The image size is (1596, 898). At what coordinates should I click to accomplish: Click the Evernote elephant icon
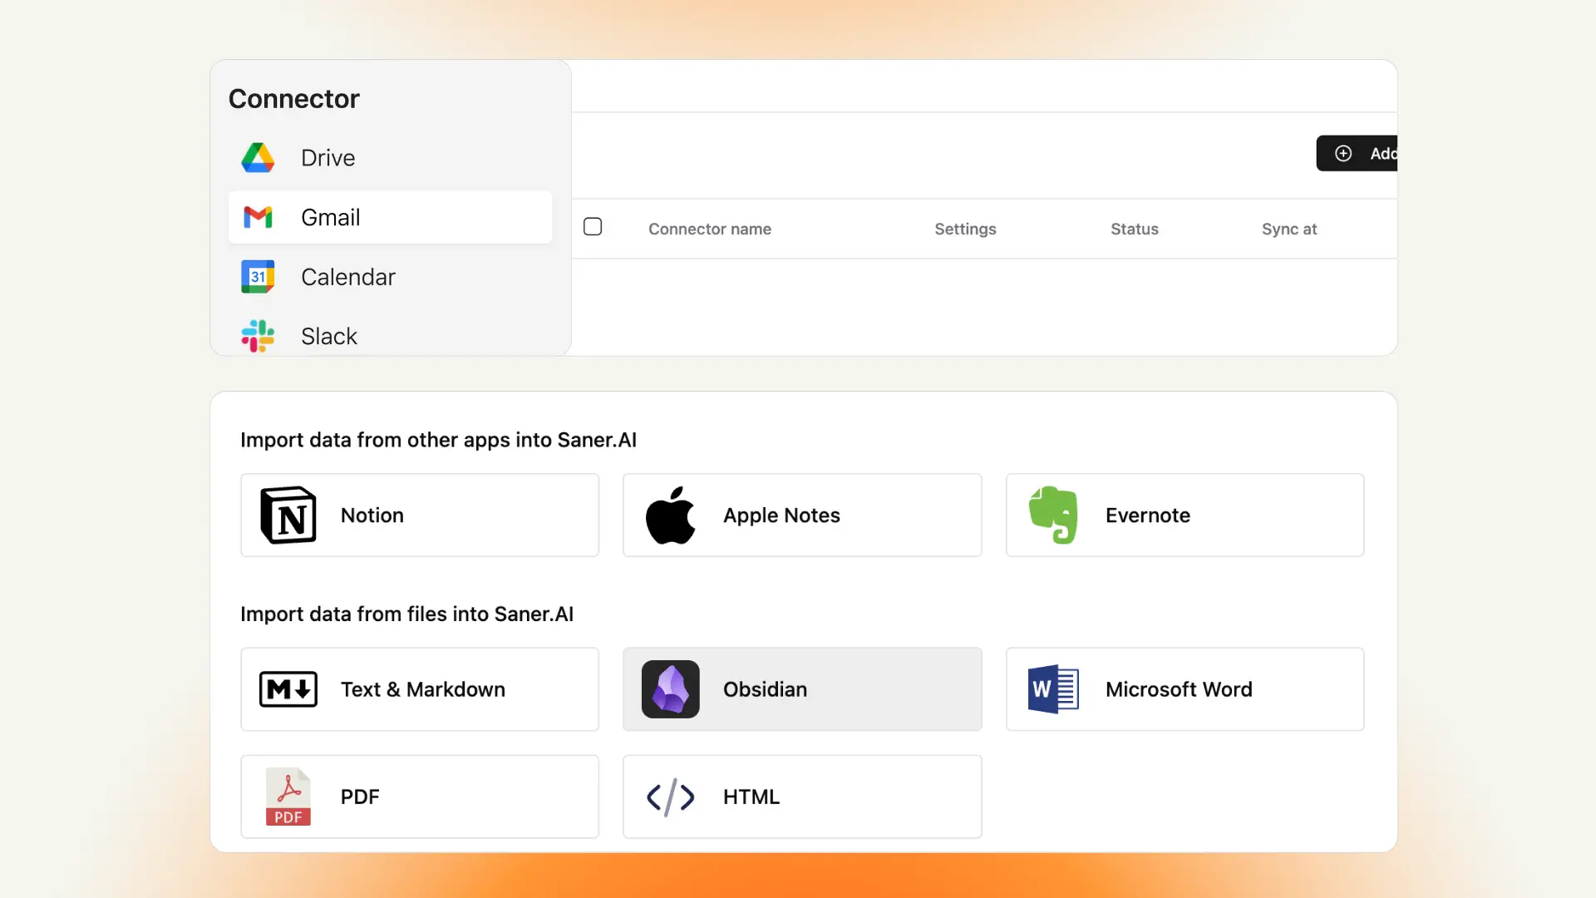(1053, 516)
